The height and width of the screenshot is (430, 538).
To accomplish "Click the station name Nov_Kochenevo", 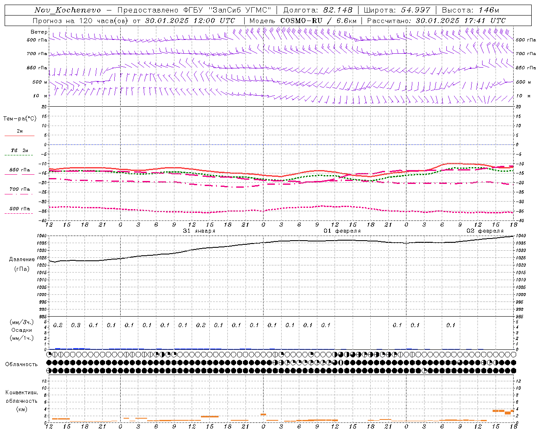I will click(68, 10).
